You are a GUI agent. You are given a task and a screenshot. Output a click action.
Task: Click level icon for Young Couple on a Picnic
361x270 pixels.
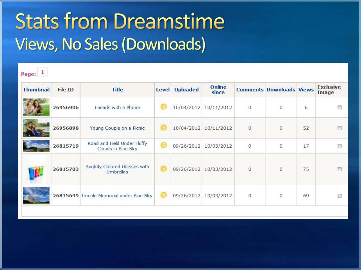pos(164,127)
